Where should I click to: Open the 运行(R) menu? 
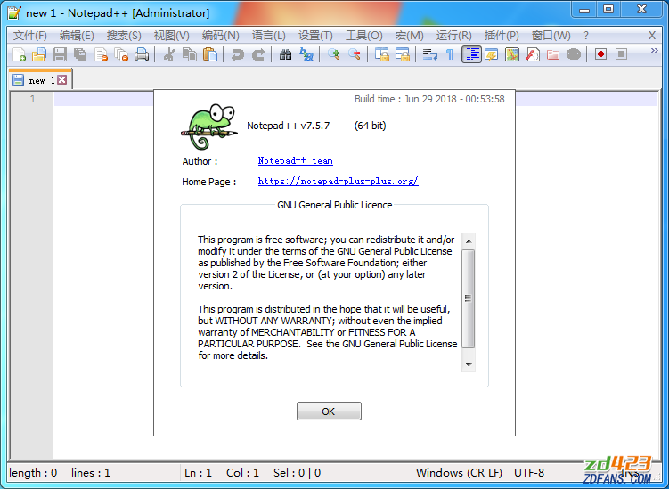454,36
